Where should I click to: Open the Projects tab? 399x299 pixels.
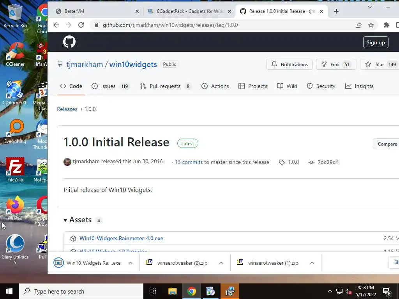click(252, 86)
